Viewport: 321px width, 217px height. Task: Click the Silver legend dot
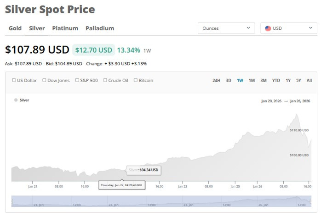tap(16, 100)
